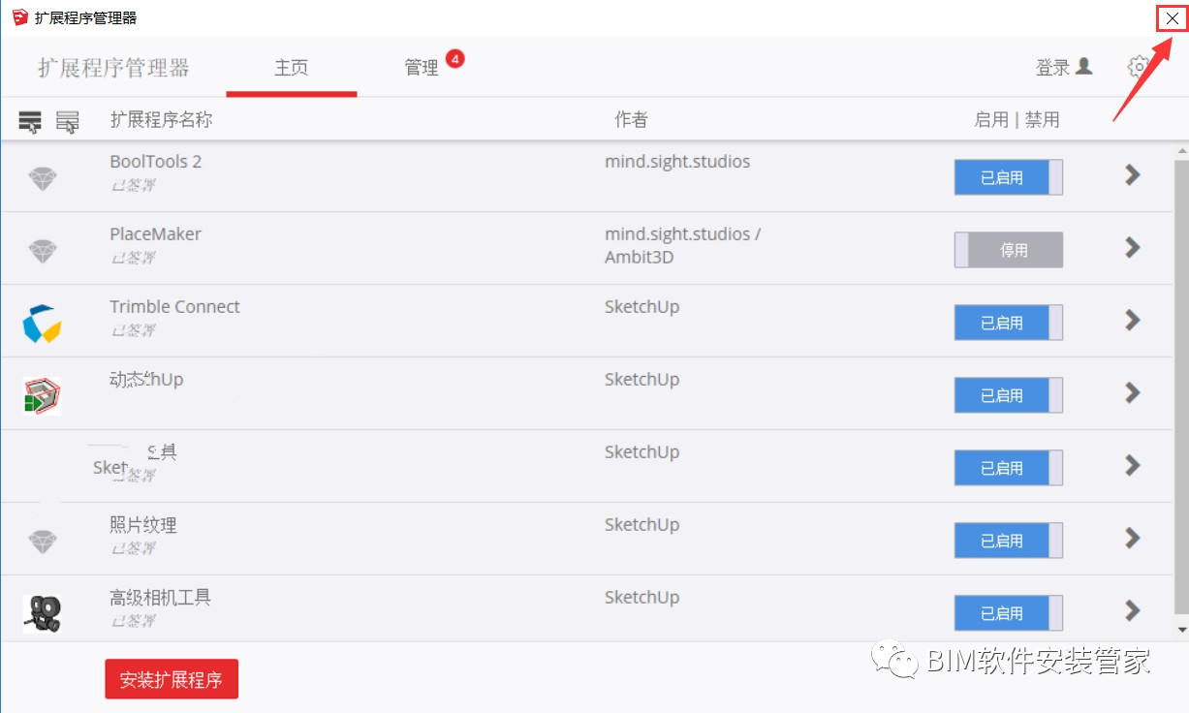Click the user silhouette icon beside 登录
The image size is (1189, 713).
click(x=1084, y=66)
